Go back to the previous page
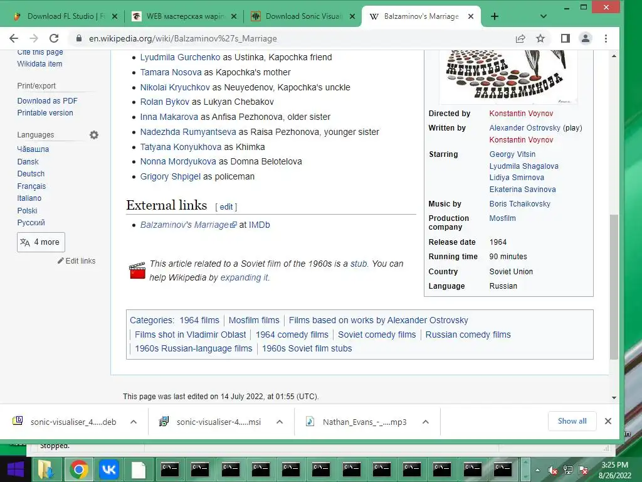Image resolution: width=642 pixels, height=482 pixels. 14,38
